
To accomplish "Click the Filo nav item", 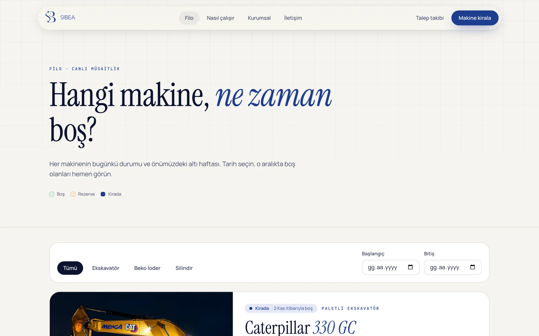I will point(189,18).
